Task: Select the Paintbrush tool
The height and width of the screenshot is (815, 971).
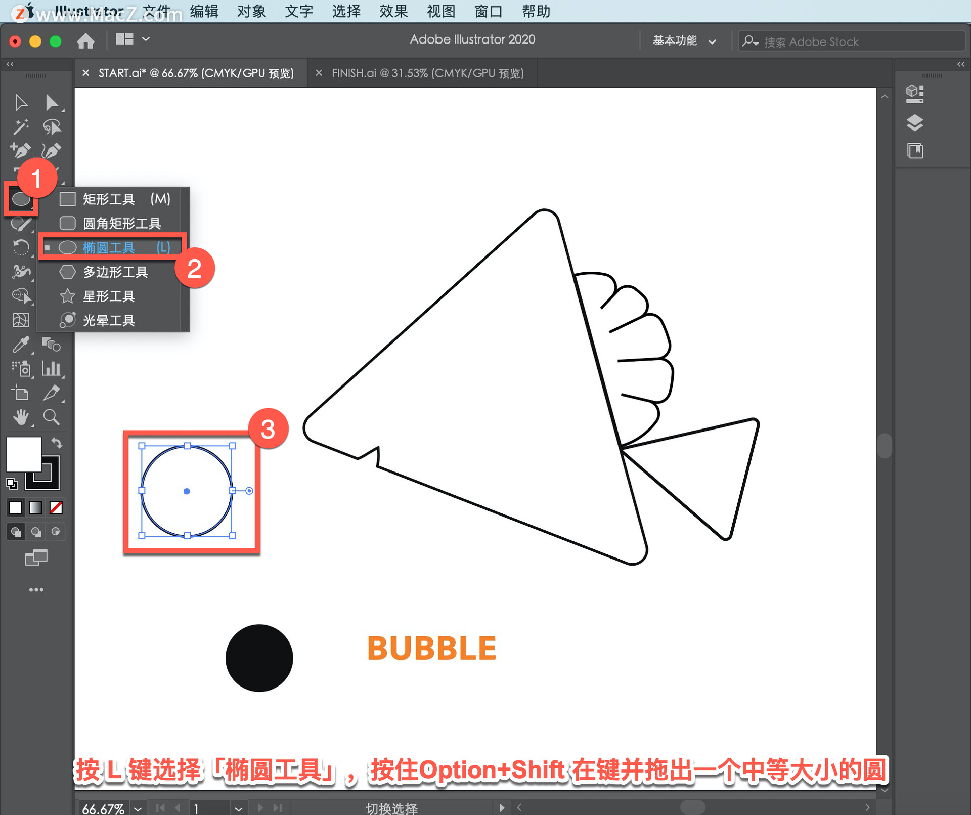Action: 21,223
